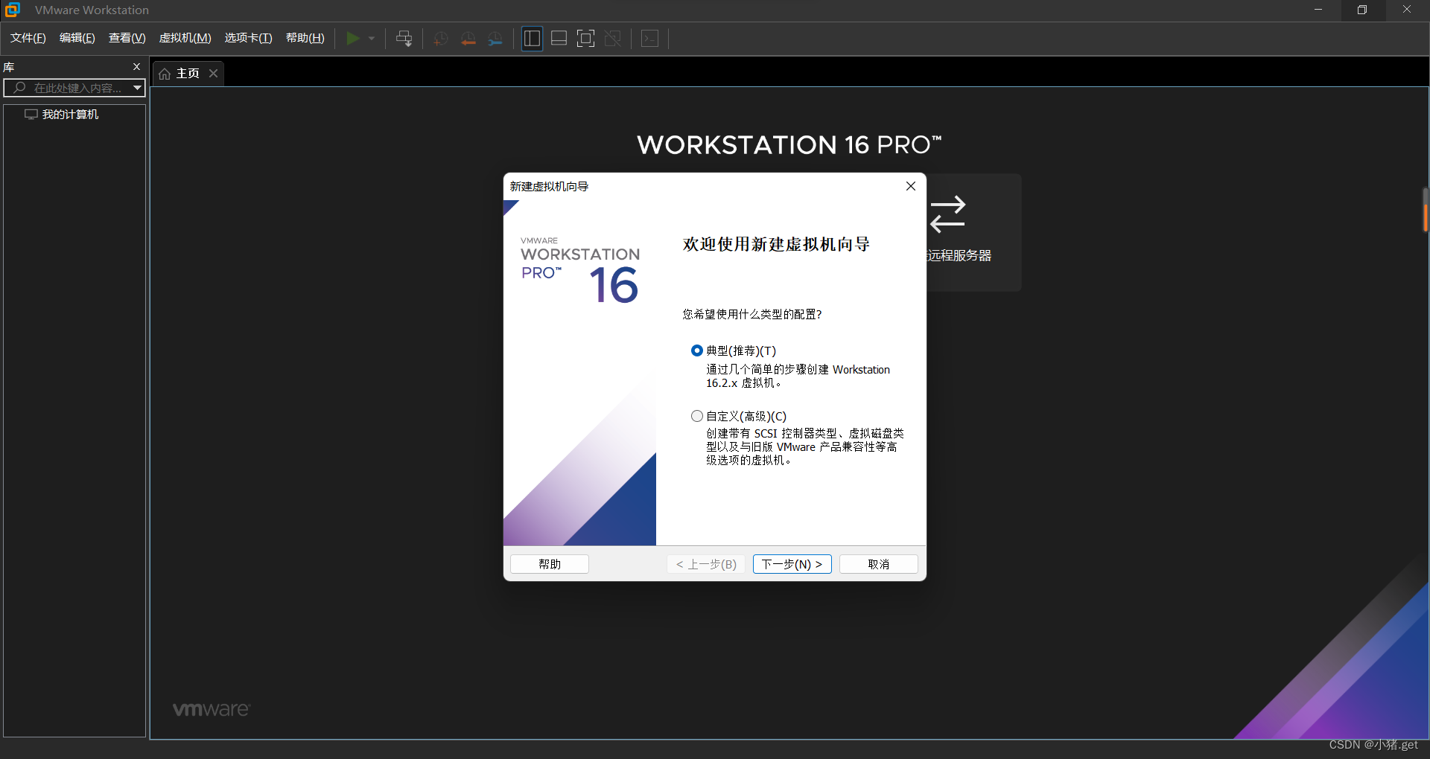Click the remote server arrows icon
This screenshot has height=759, width=1430.
pyautogui.click(x=947, y=214)
